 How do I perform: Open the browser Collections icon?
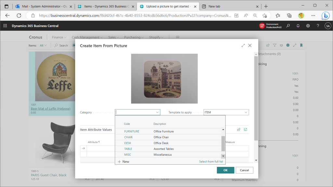coord(289,16)
